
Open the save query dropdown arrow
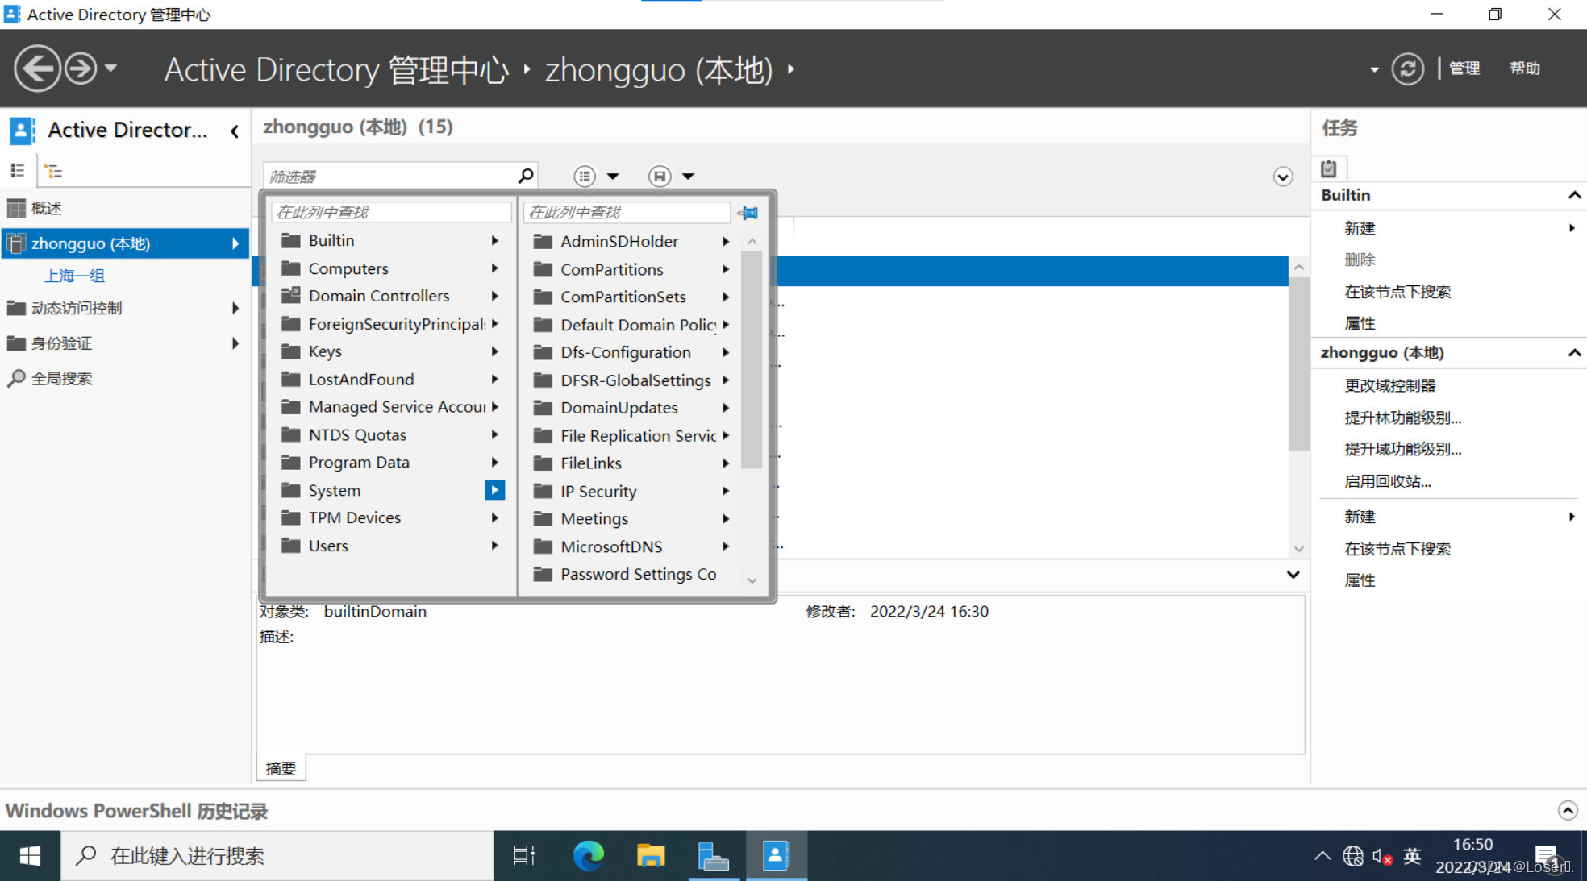[688, 176]
